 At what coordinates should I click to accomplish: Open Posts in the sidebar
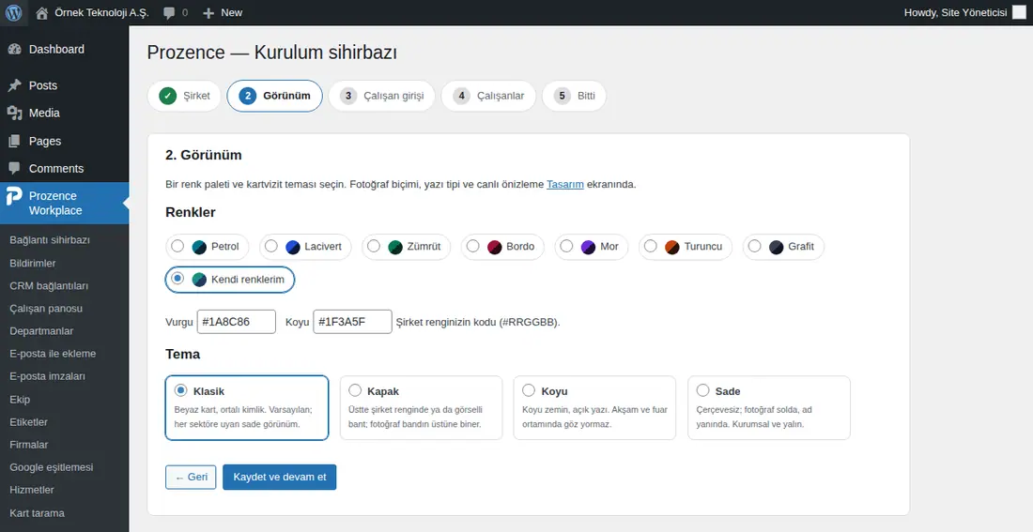(x=65, y=85)
